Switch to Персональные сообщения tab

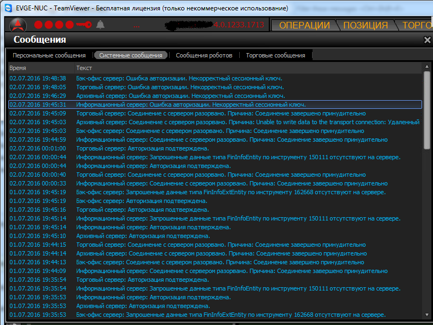[49, 55]
